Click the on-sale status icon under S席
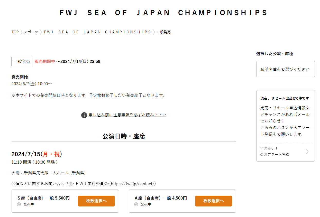The image size is (320, 217). click(x=19, y=204)
